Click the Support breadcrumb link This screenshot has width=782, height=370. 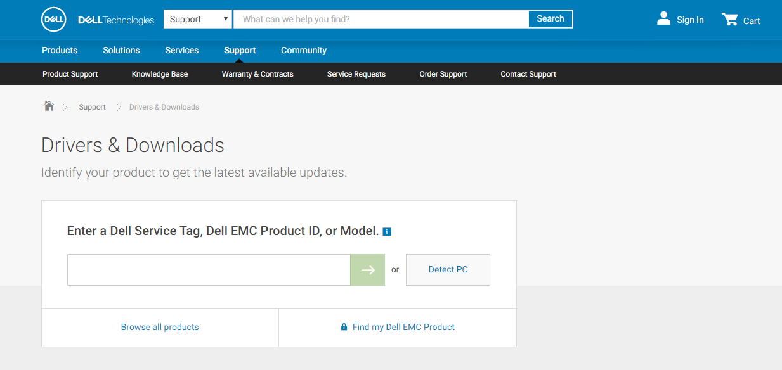92,107
